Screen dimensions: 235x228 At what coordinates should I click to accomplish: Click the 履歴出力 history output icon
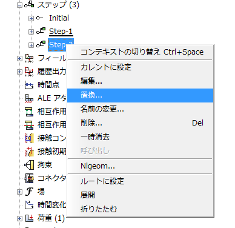tap(29, 72)
